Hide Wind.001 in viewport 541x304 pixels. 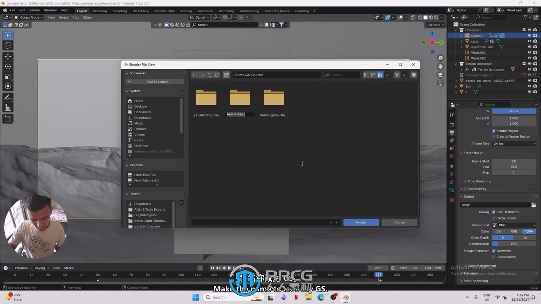tap(529, 52)
